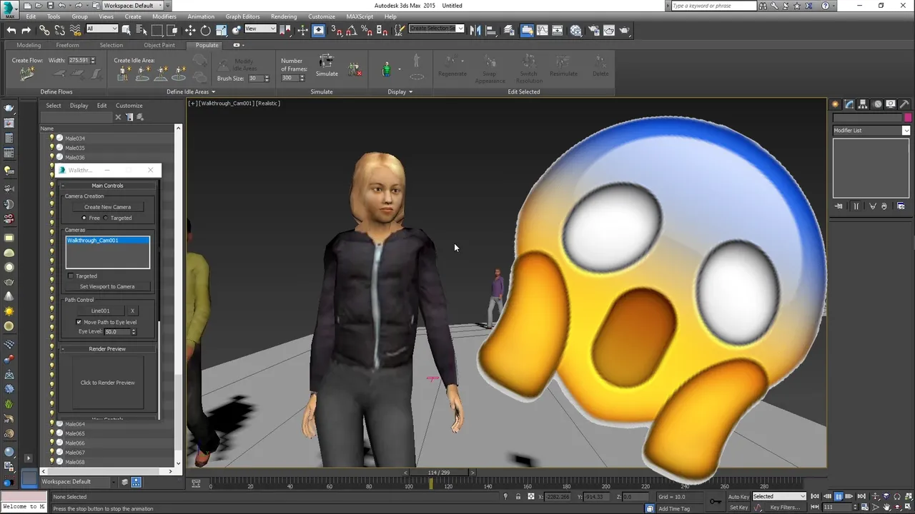Viewport: 915px width, 514px height.
Task: Click the Play/Pause animation button
Action: coord(838,496)
